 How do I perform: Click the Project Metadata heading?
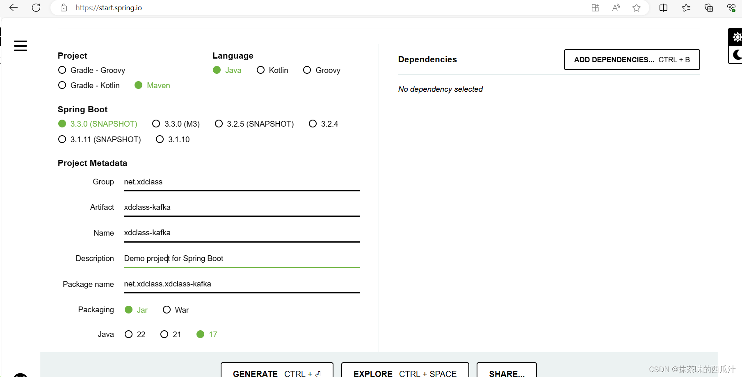coord(92,163)
